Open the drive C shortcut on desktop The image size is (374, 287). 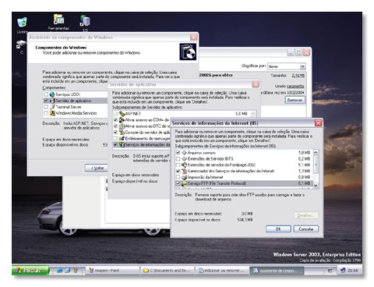tap(21, 44)
